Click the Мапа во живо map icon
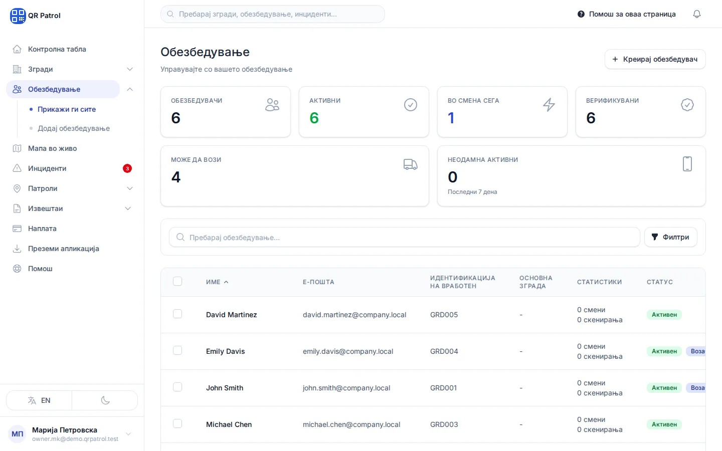Image resolution: width=722 pixels, height=451 pixels. [x=17, y=148]
